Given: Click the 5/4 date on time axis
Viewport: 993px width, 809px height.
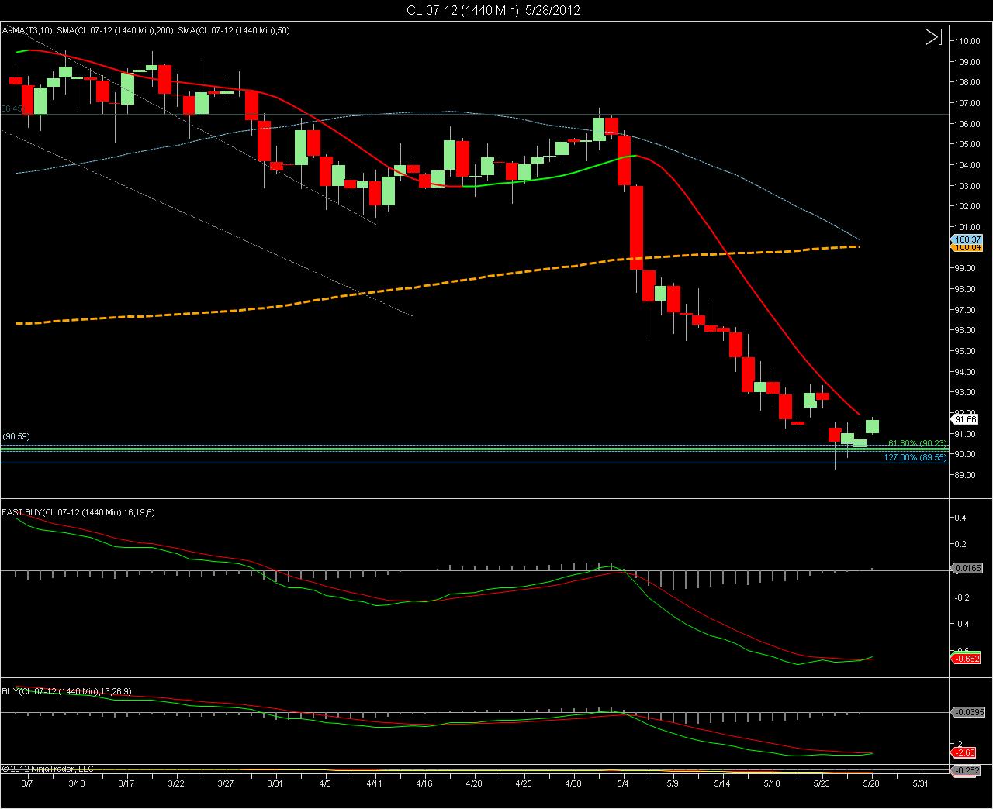Looking at the screenshot, I should 623,783.
